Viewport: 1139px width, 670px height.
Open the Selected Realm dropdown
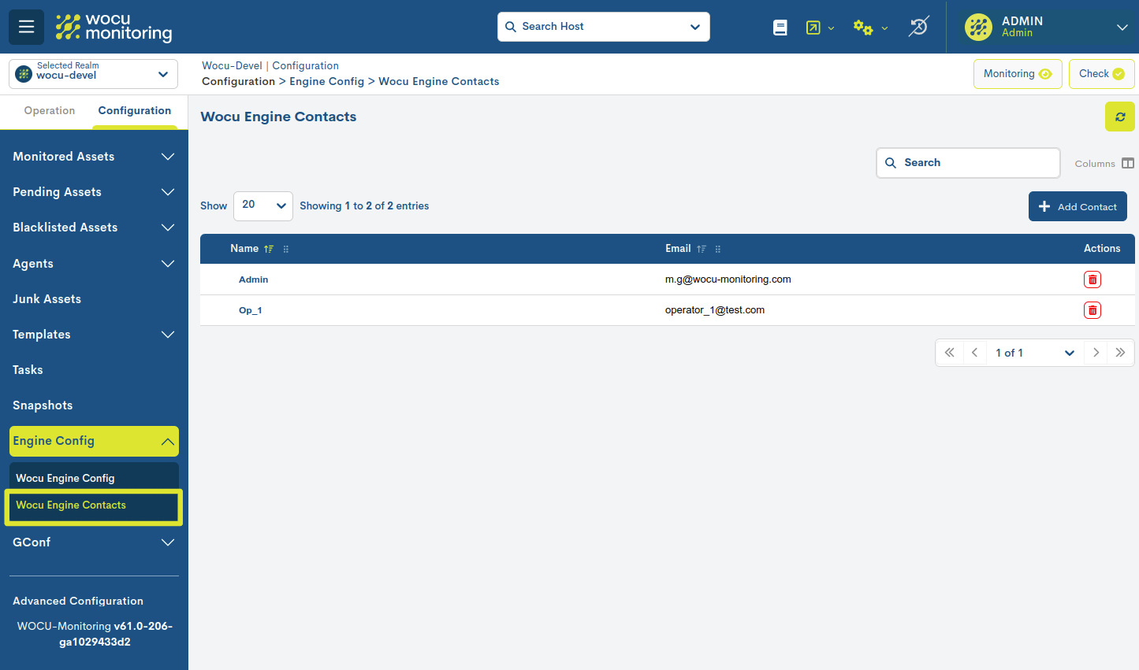pyautogui.click(x=162, y=75)
